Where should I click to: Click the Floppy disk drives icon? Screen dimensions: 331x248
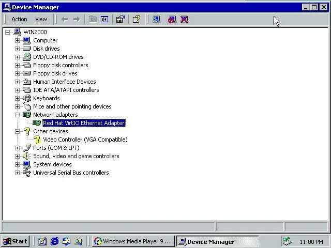[27, 73]
